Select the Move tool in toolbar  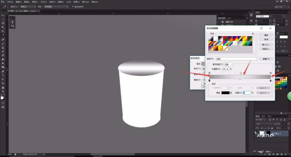point(3,15)
